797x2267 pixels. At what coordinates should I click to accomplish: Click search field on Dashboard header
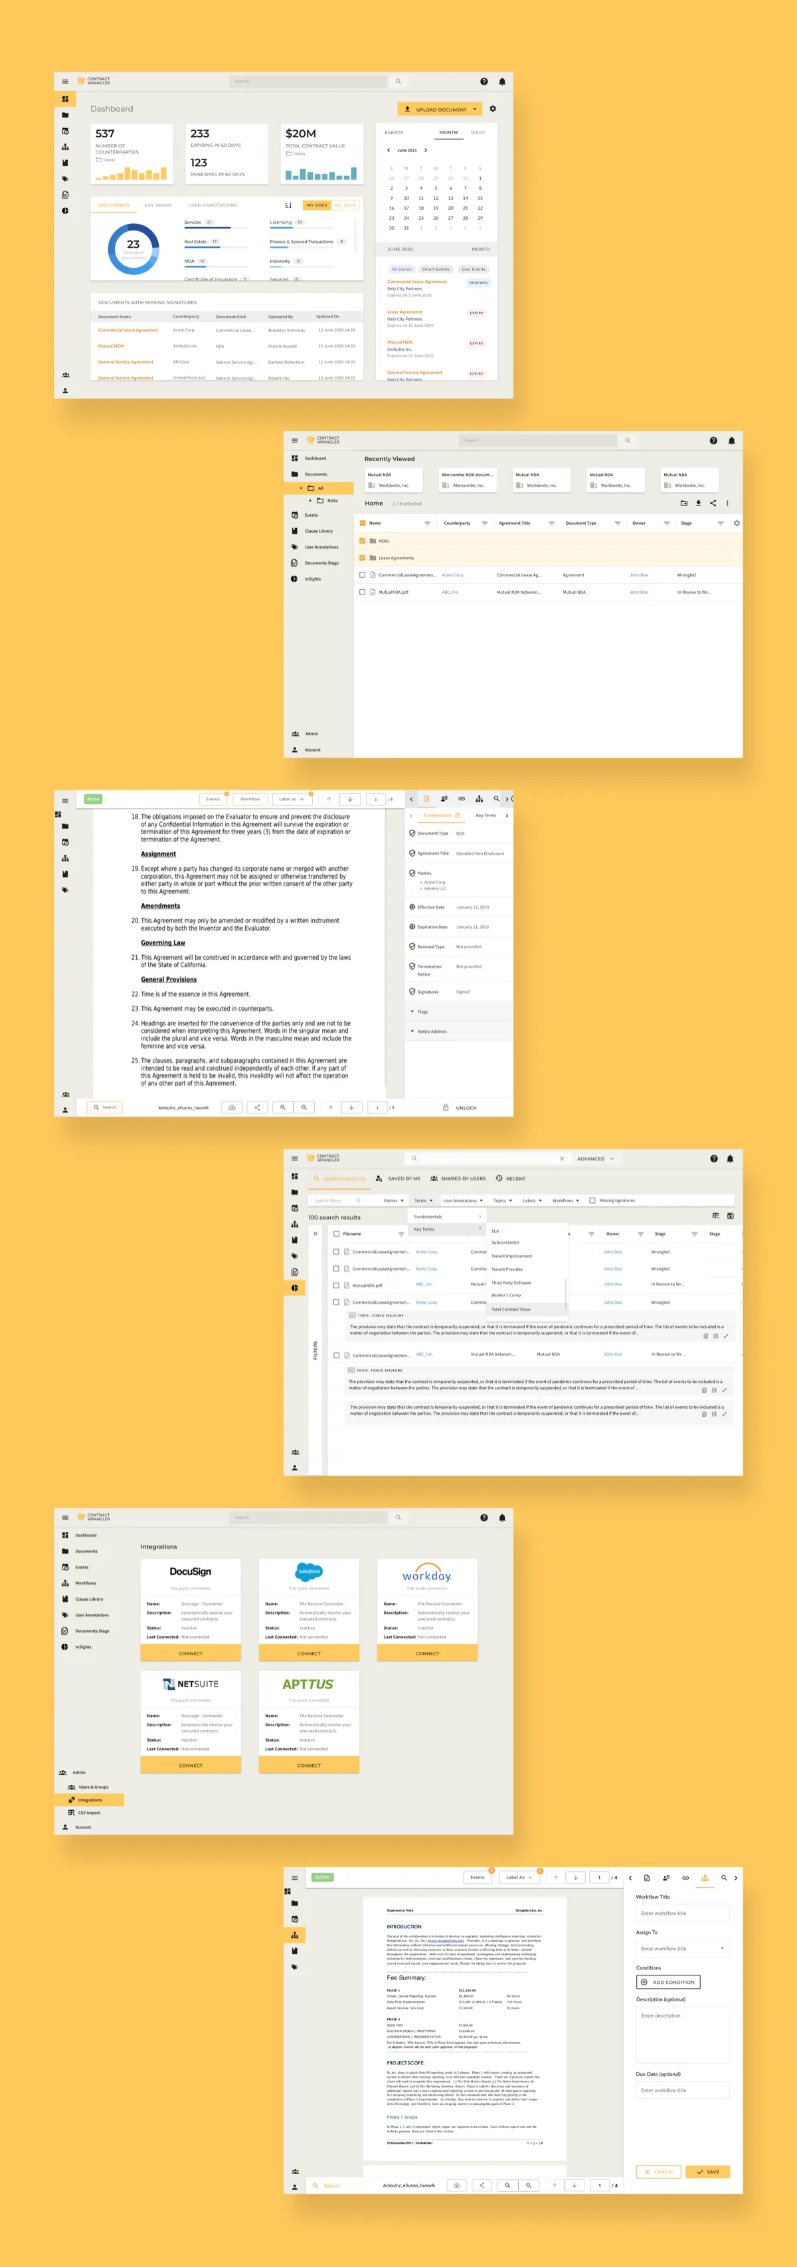point(309,81)
